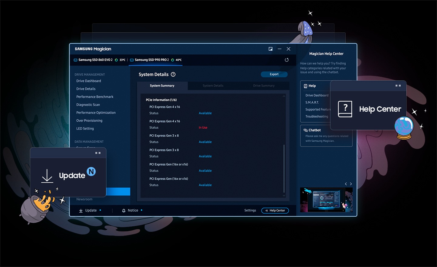Show previous help banner with left chevron

pyautogui.click(x=346, y=184)
